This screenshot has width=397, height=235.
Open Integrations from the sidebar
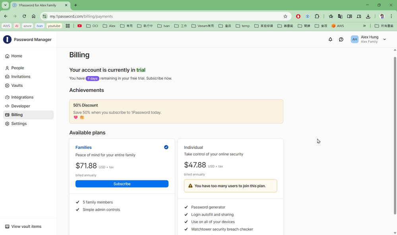click(x=22, y=97)
